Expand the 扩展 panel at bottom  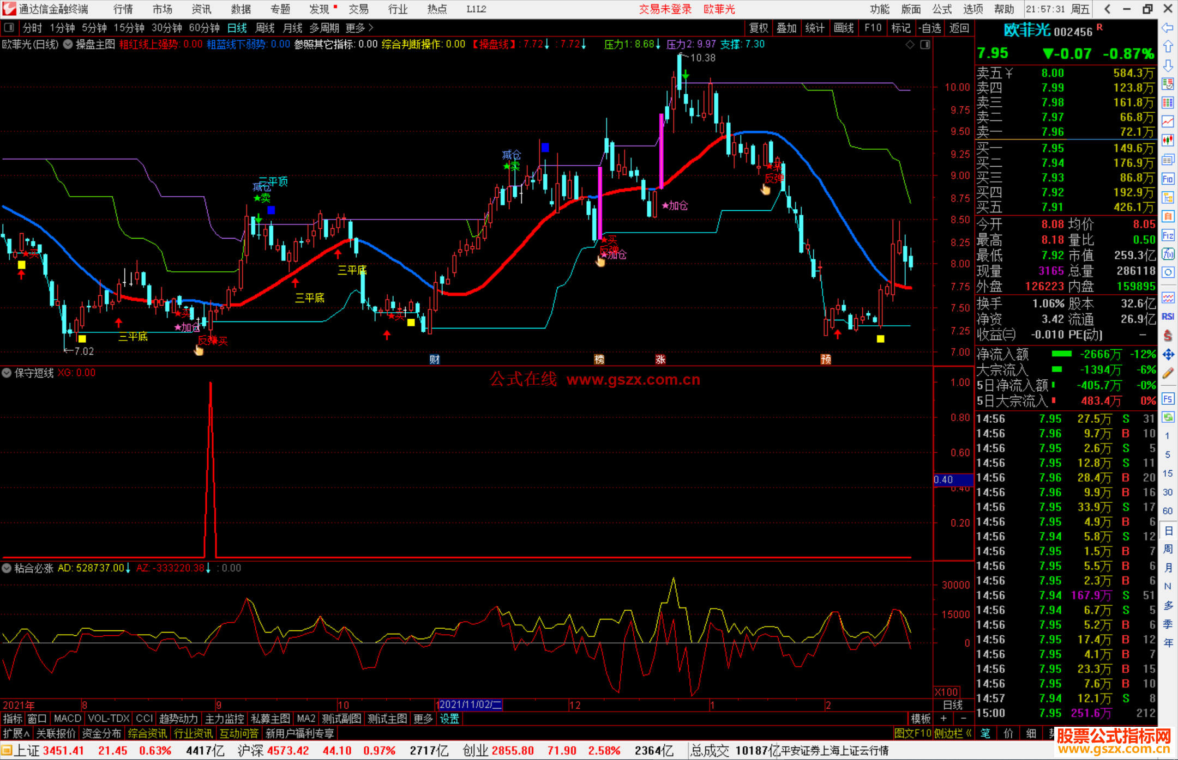click(x=16, y=733)
